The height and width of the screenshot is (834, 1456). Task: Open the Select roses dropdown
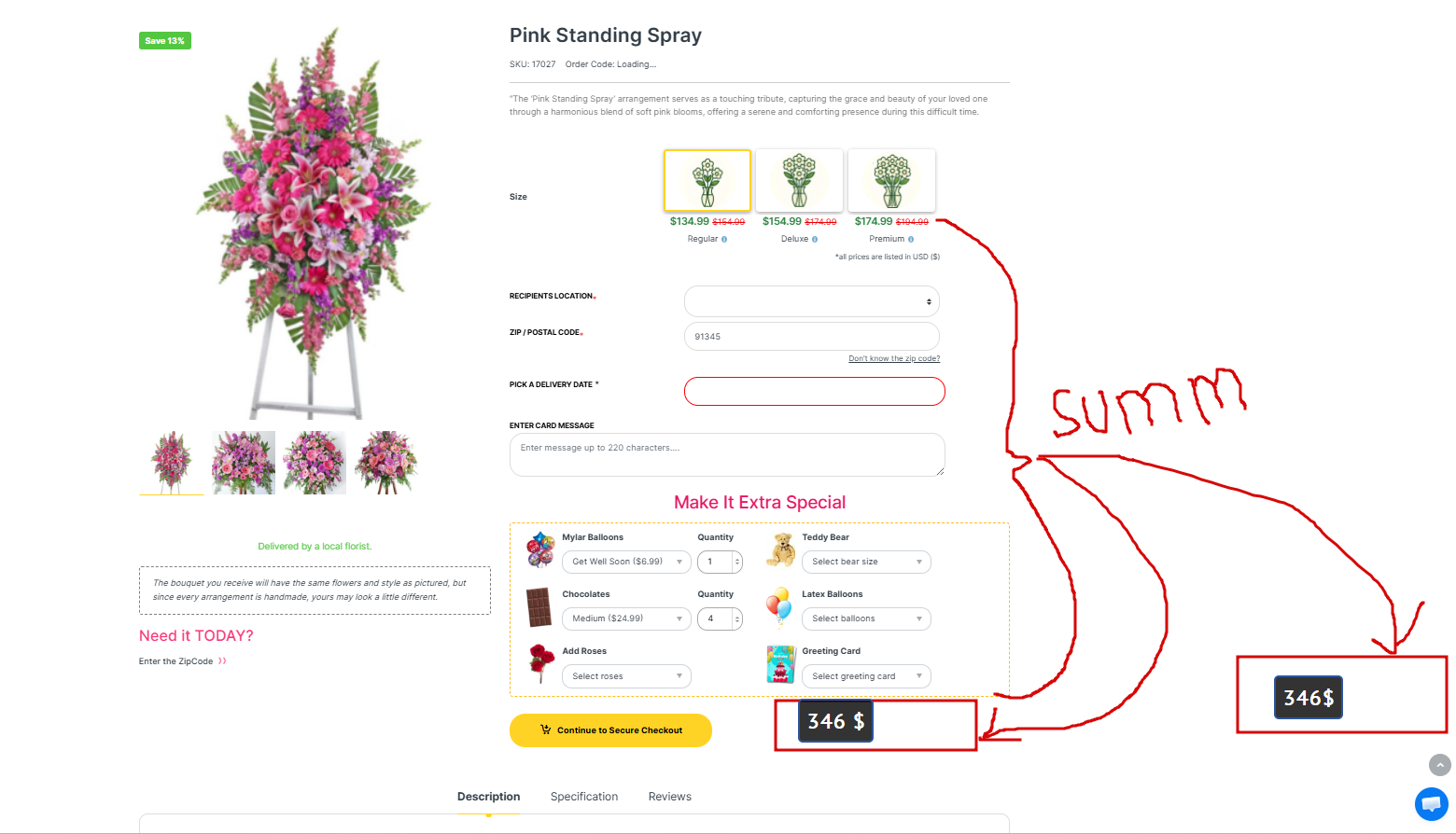[626, 676]
